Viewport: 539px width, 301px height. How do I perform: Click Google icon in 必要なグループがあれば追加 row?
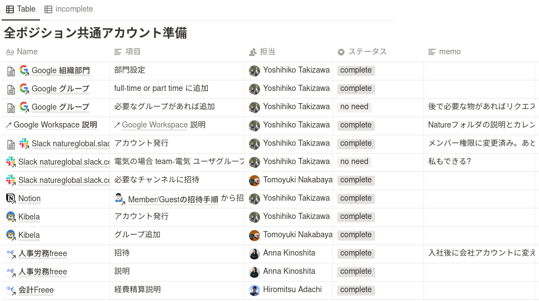pyautogui.click(x=24, y=107)
